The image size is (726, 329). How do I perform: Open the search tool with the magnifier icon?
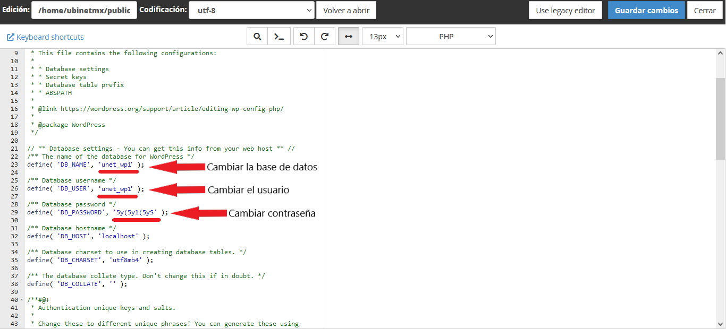(x=257, y=37)
